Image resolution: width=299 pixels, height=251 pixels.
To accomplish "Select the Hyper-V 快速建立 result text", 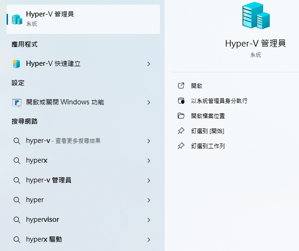I will [x=53, y=63].
